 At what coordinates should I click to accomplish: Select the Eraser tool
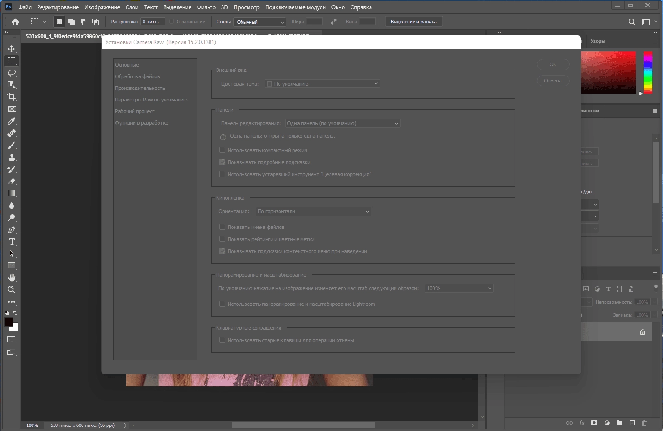[12, 181]
